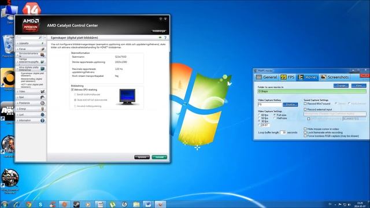The height and width of the screenshot is (208, 370).
Task: Click the Video Capture Hotkey field
Action: coord(270,105)
